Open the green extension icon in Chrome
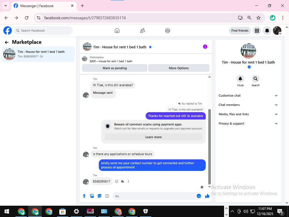Screen dimensions: 289x217 coord(273,18)
